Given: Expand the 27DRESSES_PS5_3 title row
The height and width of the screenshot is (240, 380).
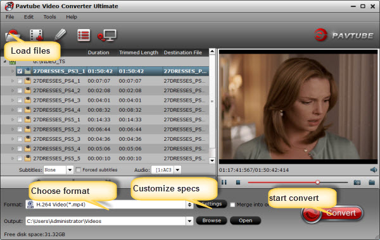Looking at the screenshot, I should point(13,139).
